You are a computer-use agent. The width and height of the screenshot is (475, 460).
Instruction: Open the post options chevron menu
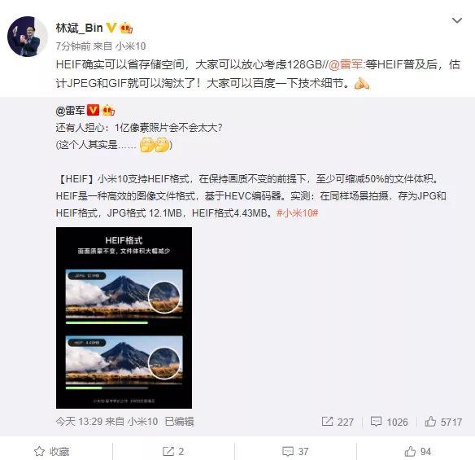click(456, 20)
